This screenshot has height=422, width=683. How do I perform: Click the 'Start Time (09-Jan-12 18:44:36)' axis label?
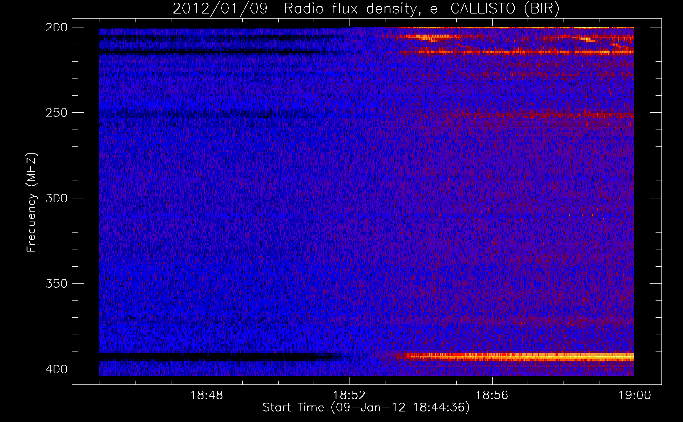[366, 408]
